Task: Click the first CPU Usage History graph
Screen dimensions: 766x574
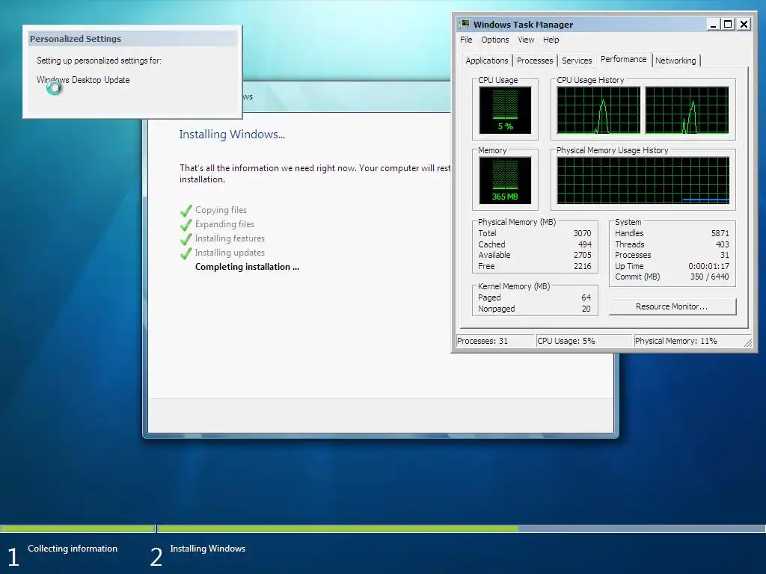Action: point(599,111)
